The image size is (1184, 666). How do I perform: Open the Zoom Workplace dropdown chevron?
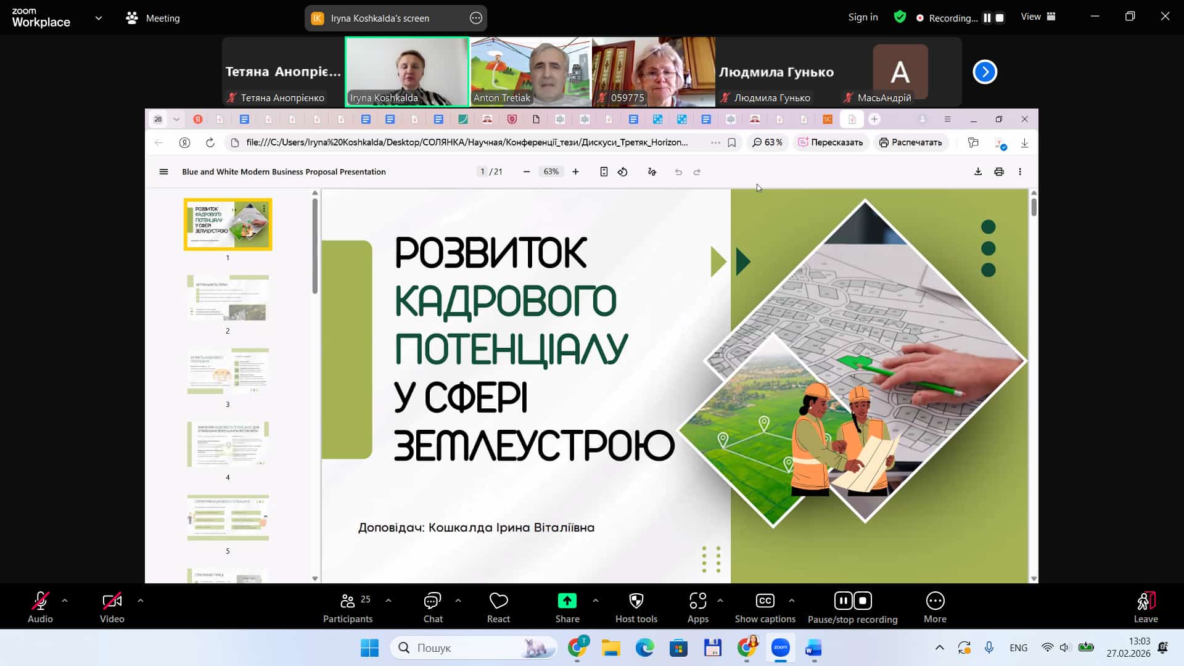[x=99, y=18]
